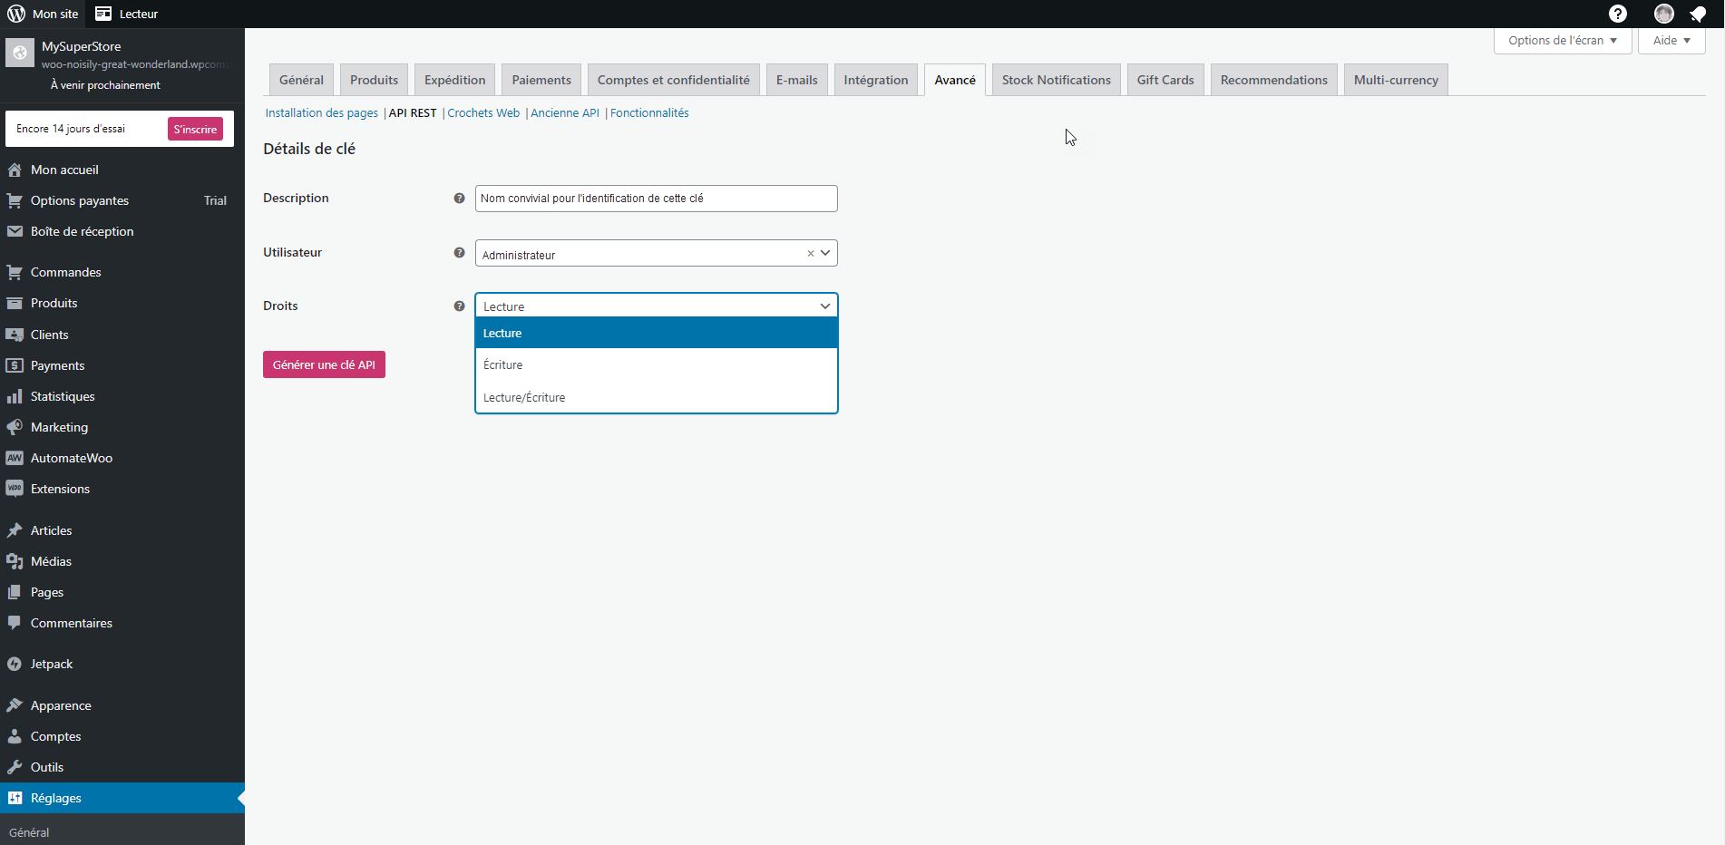
Task: Open the help question mark icon in top bar
Action: [1617, 14]
